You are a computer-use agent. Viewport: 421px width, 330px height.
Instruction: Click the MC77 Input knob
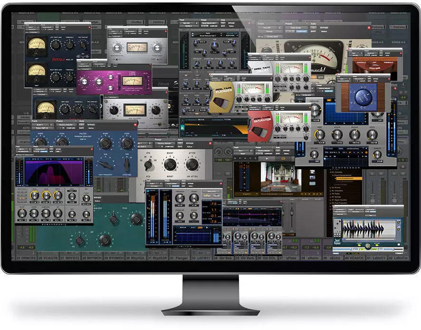[x=84, y=82]
